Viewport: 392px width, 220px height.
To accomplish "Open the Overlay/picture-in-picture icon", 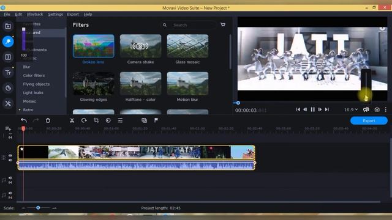I will 145,120.
